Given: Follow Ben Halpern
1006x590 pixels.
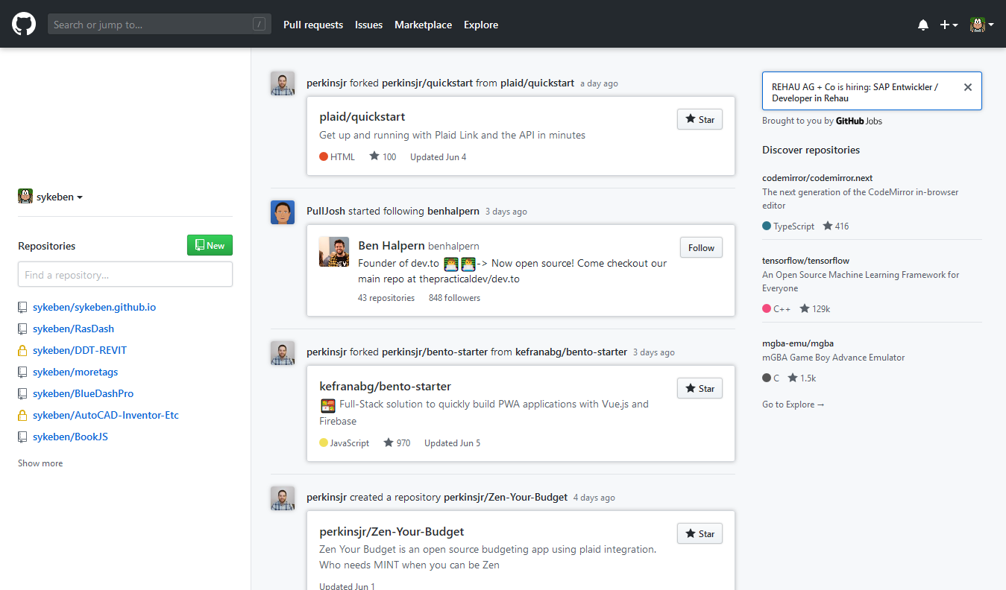Looking at the screenshot, I should (701, 248).
